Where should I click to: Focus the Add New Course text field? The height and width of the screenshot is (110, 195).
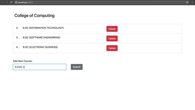[x=40, y=67]
